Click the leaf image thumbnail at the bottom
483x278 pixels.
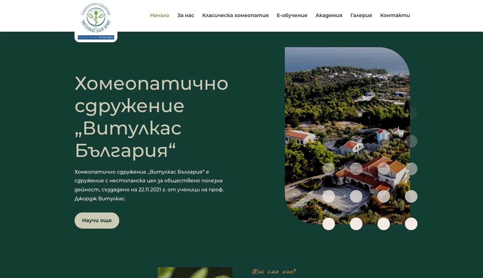(195, 273)
